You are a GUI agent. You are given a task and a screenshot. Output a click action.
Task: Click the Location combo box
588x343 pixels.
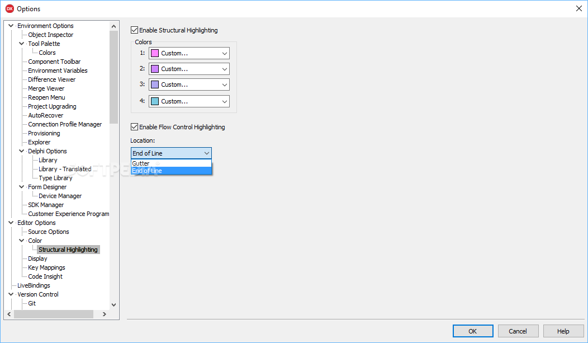point(171,153)
